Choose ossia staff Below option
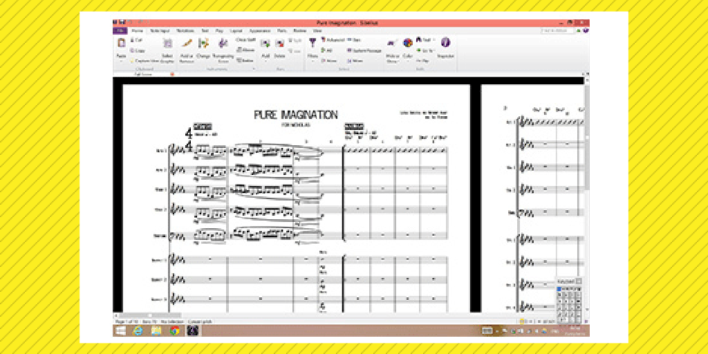 (245, 60)
